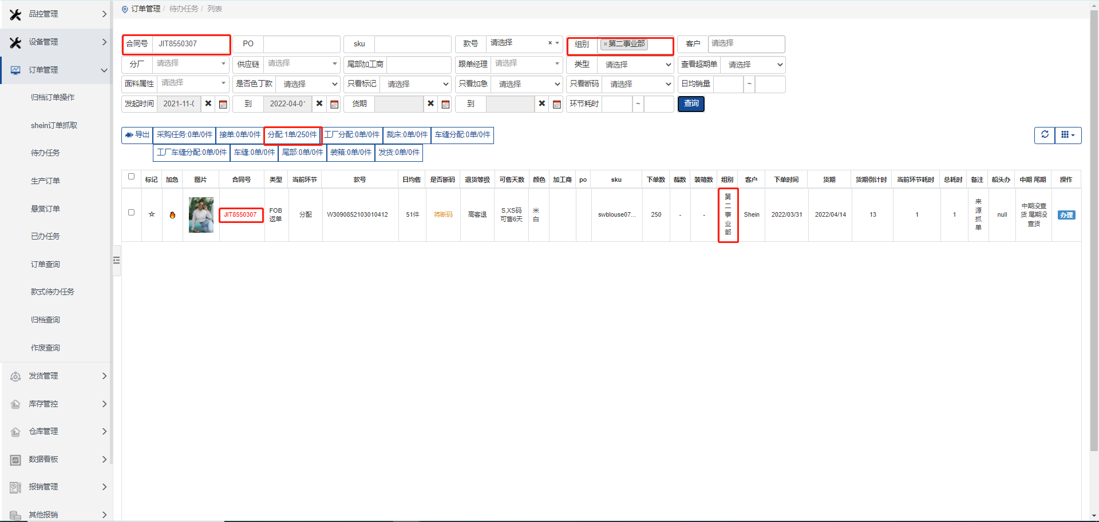Click the sidebar collapse handle icon
This screenshot has width=1099, height=522.
tap(117, 260)
